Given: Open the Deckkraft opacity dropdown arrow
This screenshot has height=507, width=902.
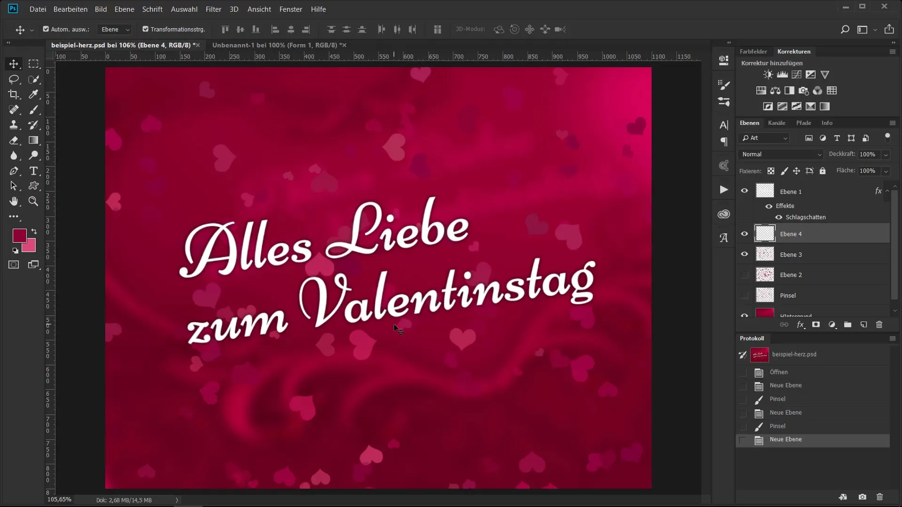Looking at the screenshot, I should click(886, 154).
